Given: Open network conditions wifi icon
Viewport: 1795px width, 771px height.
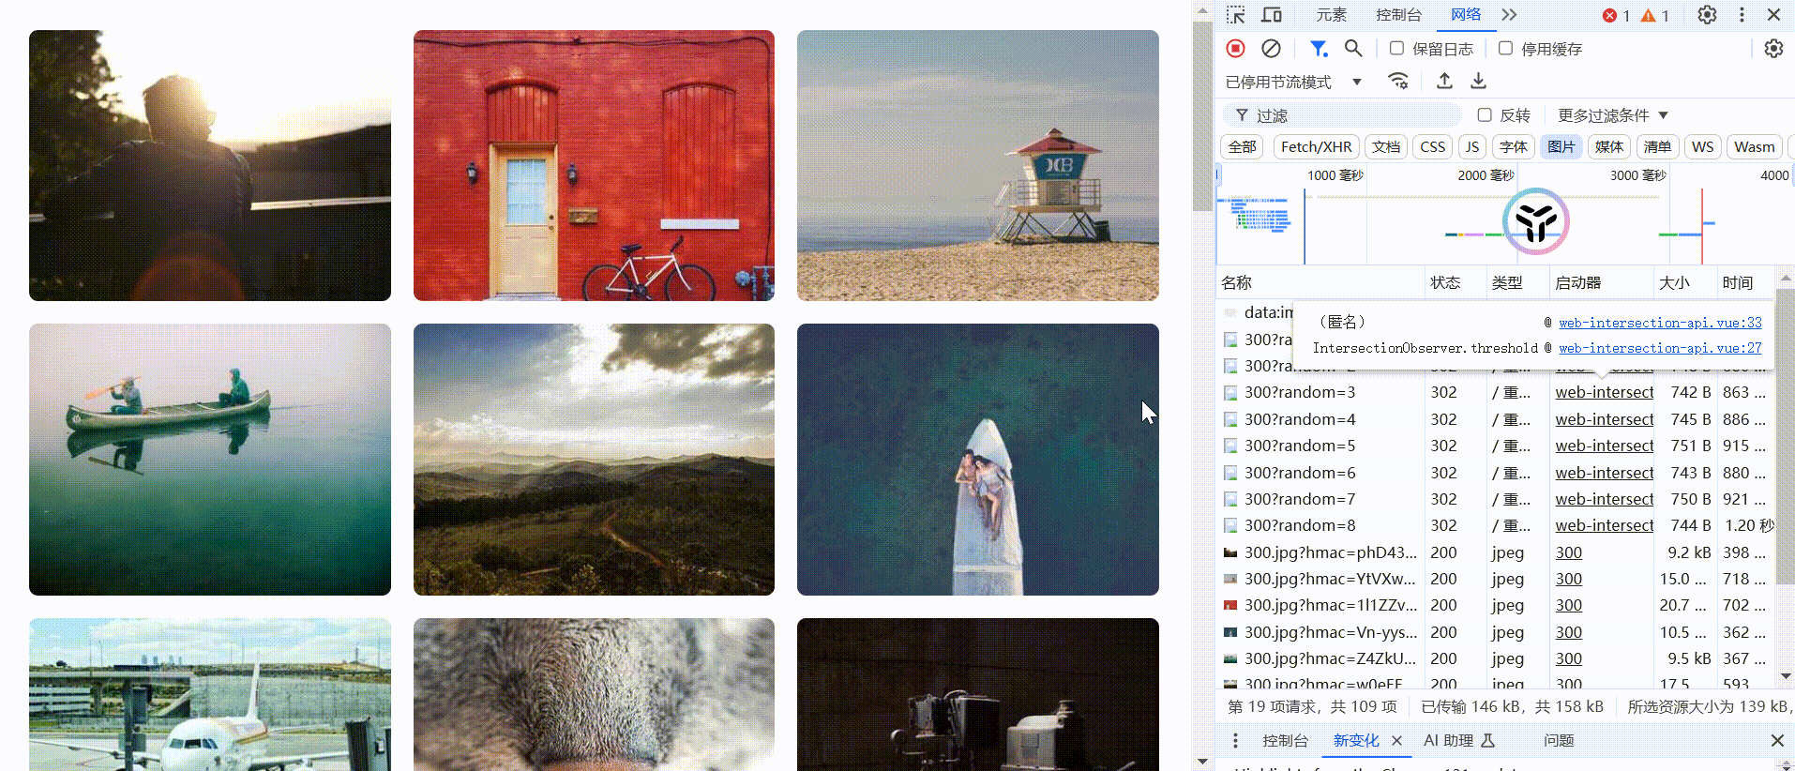Looking at the screenshot, I should click(1398, 82).
